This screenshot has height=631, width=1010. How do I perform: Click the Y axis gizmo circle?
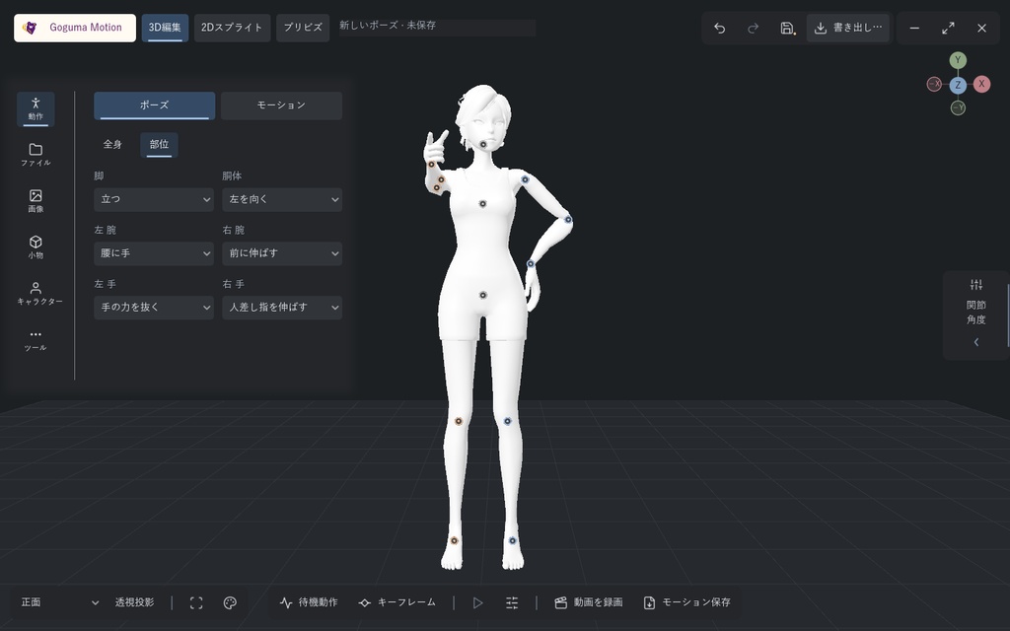tap(958, 60)
